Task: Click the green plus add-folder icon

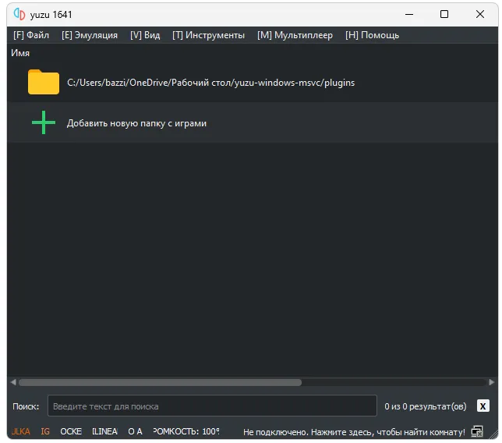Action: click(44, 122)
